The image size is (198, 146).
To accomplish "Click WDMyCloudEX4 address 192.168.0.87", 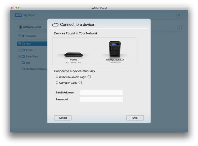I will point(115,63).
